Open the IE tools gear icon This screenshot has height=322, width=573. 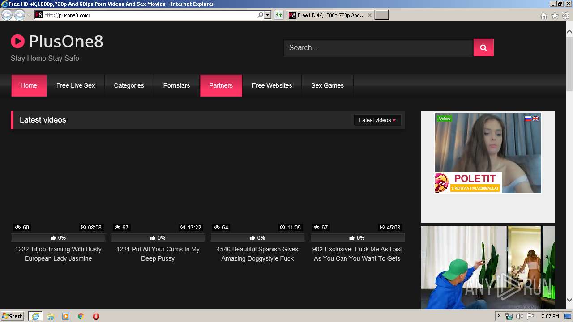[566, 16]
